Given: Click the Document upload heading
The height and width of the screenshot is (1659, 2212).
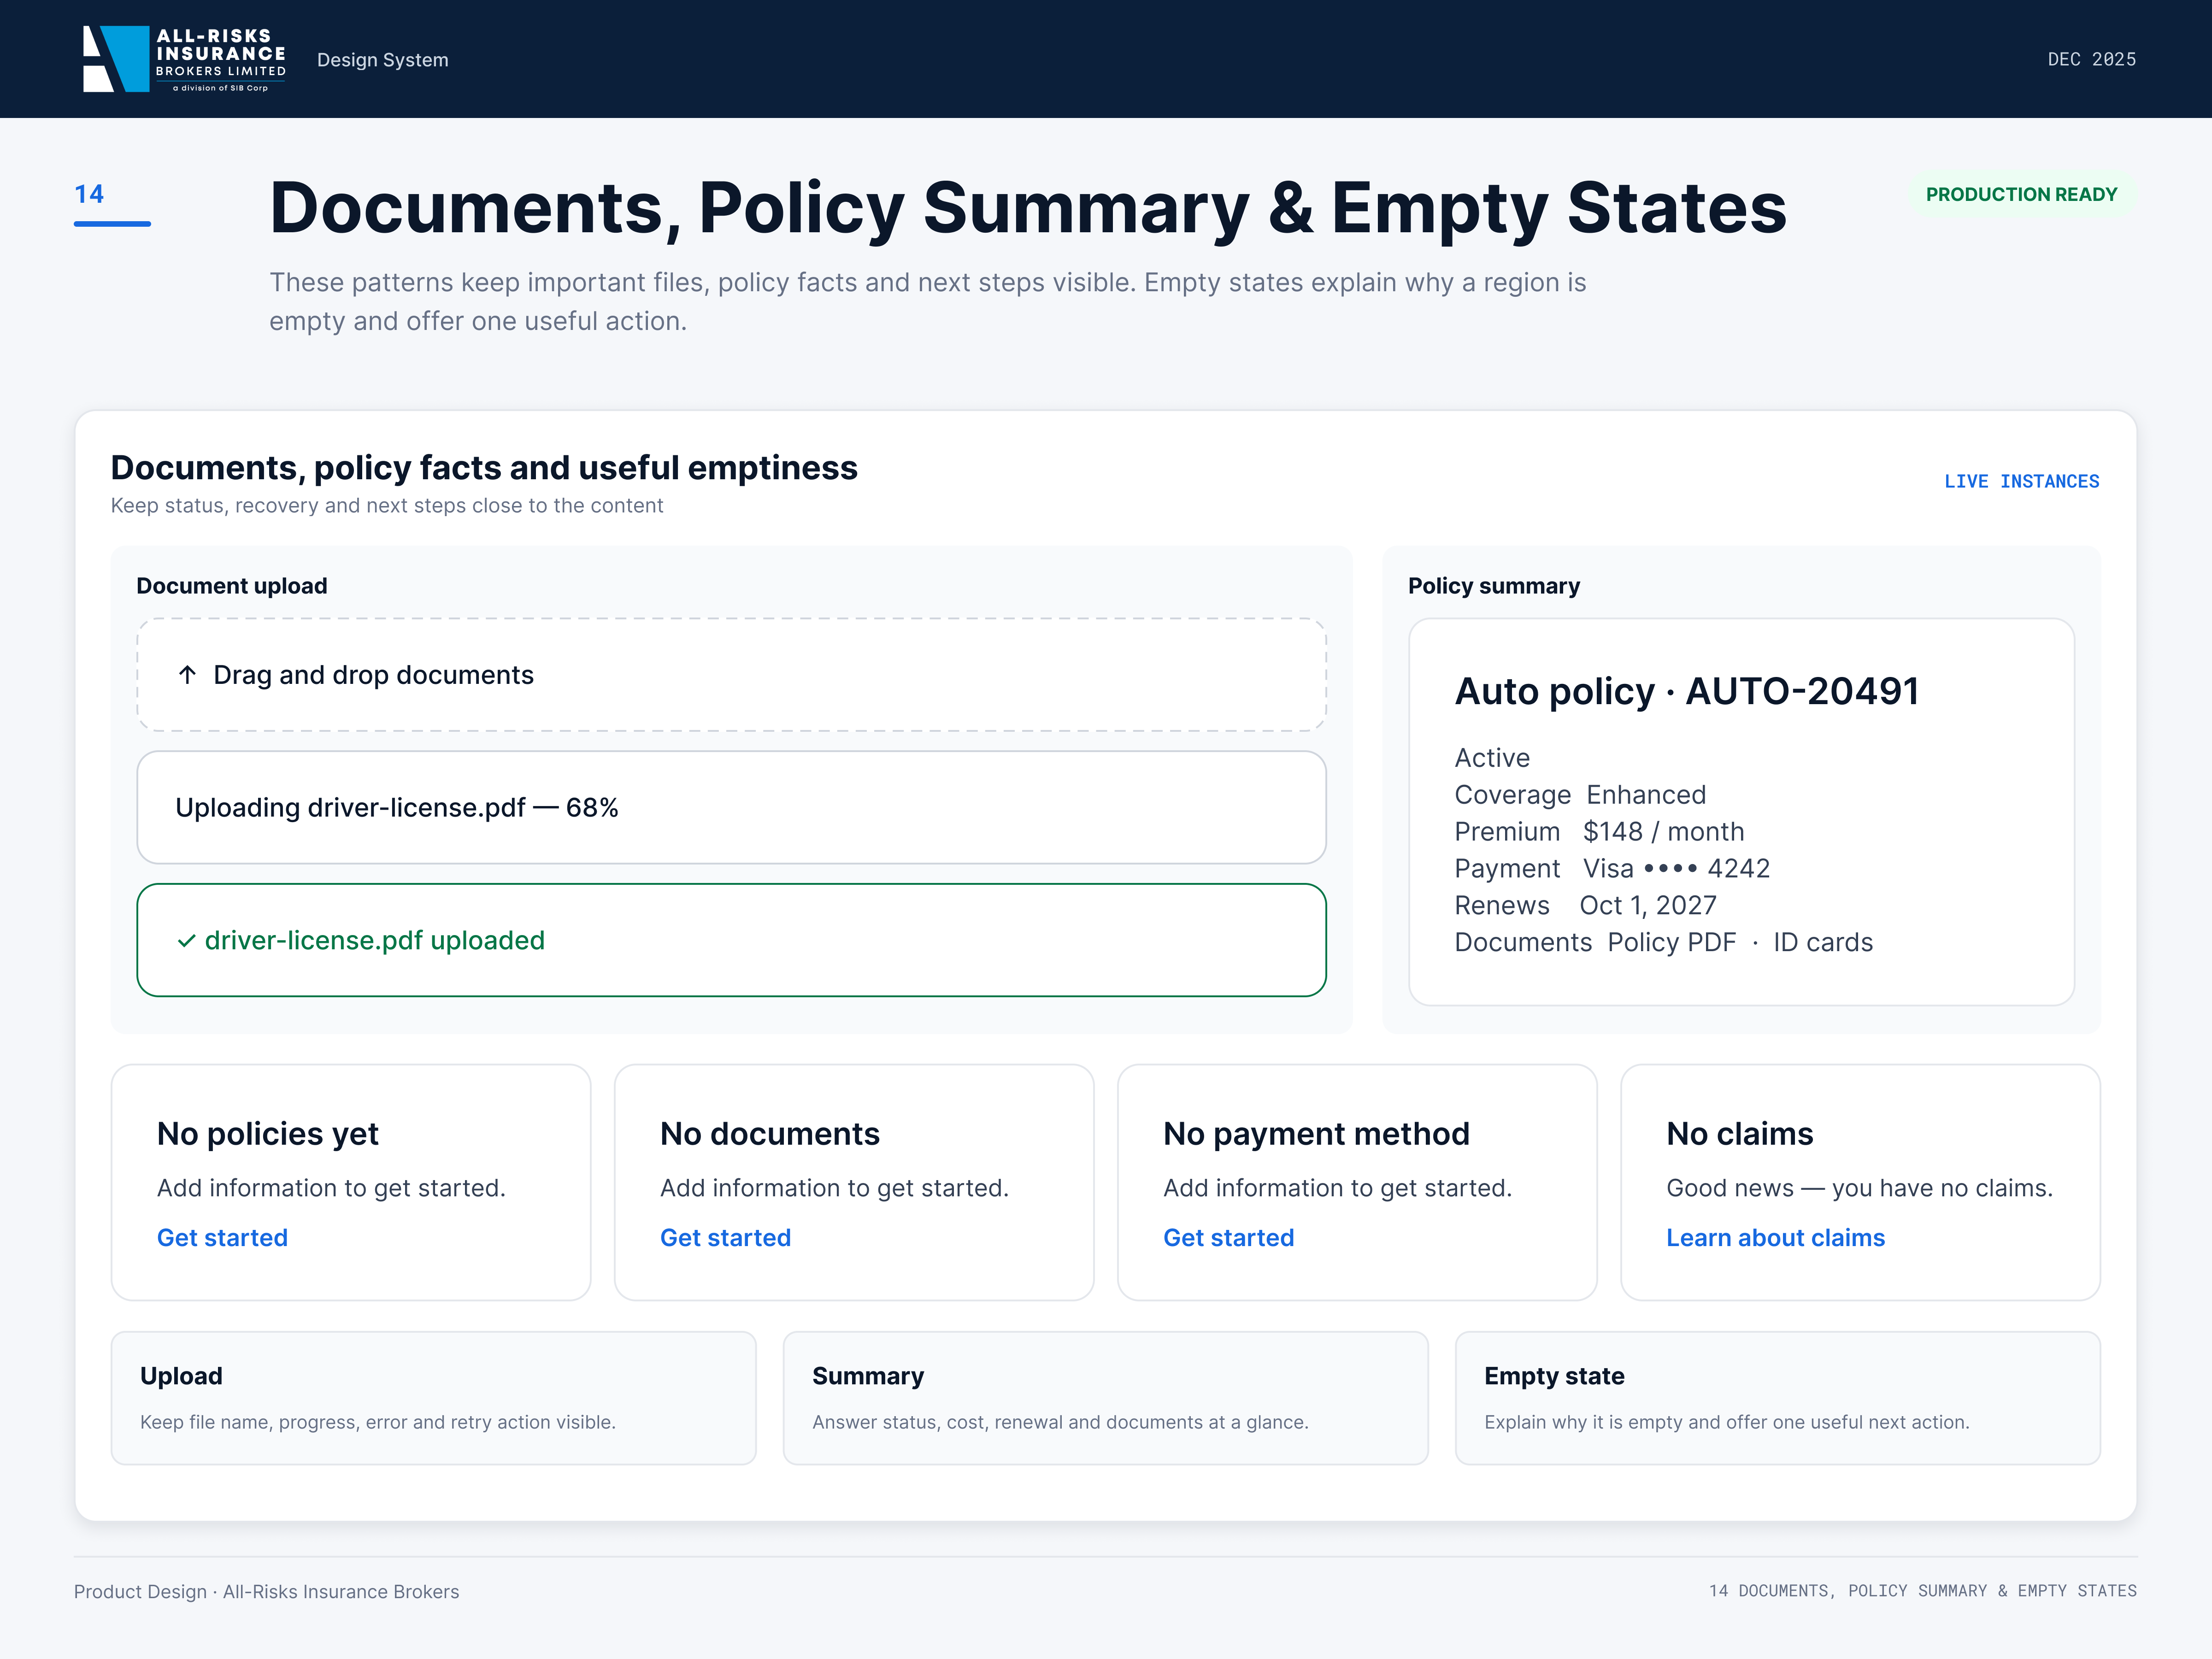Looking at the screenshot, I should coord(232,586).
